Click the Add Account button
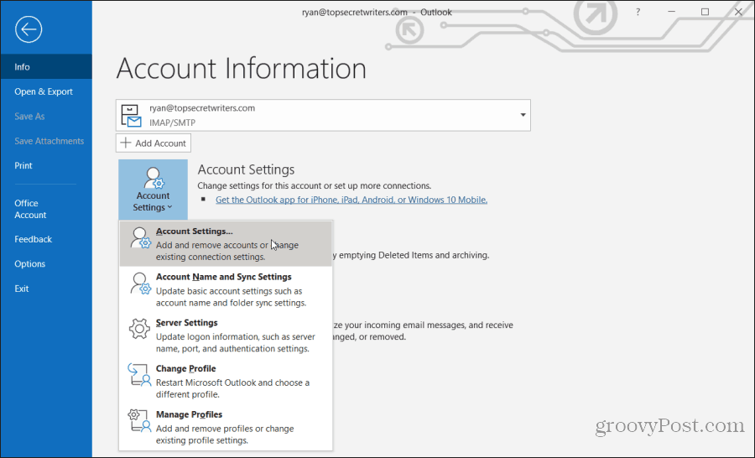The image size is (755, 458). coord(154,143)
